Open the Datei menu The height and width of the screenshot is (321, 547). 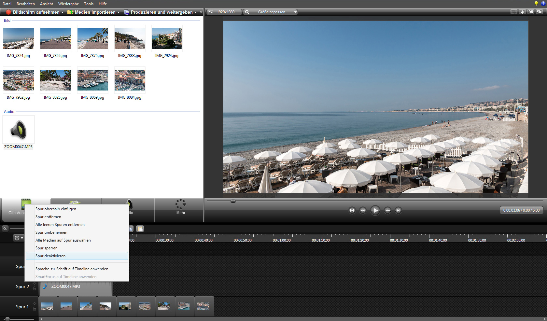(7, 4)
